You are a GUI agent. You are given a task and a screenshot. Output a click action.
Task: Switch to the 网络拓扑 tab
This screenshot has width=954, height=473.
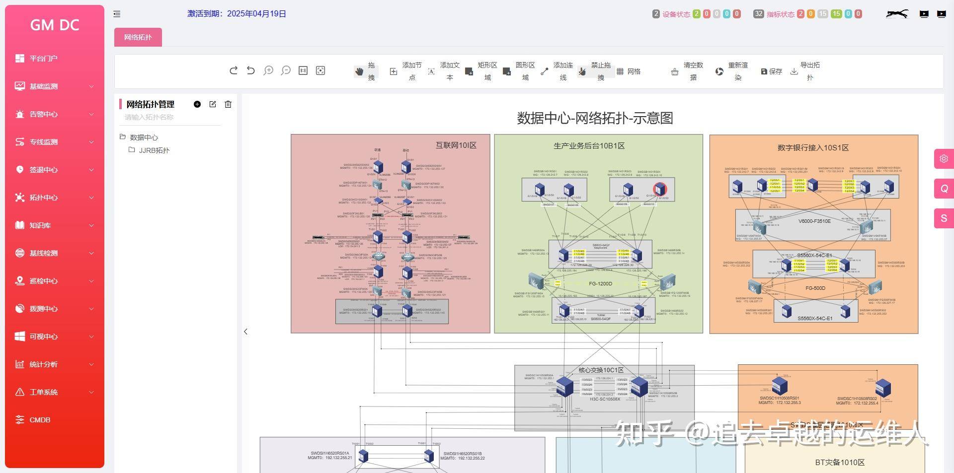point(138,37)
